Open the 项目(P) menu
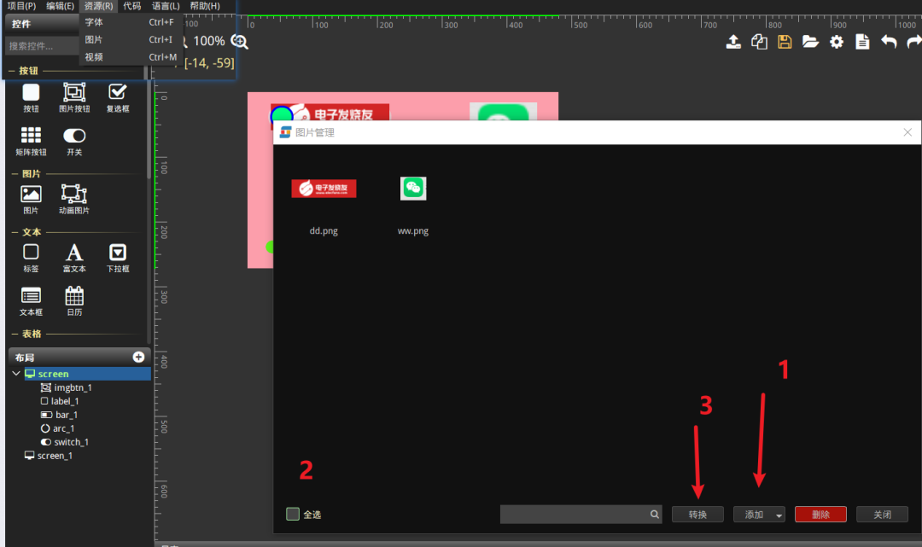This screenshot has width=922, height=547. (21, 6)
